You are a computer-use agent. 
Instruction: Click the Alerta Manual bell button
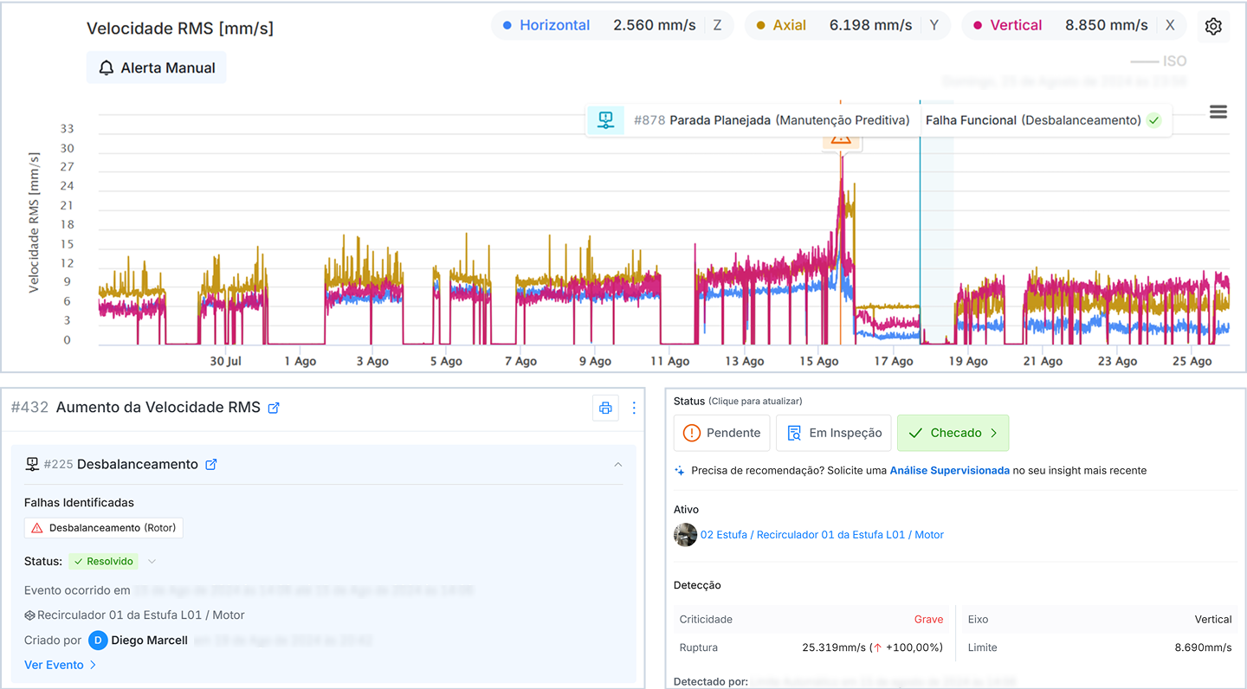point(157,68)
